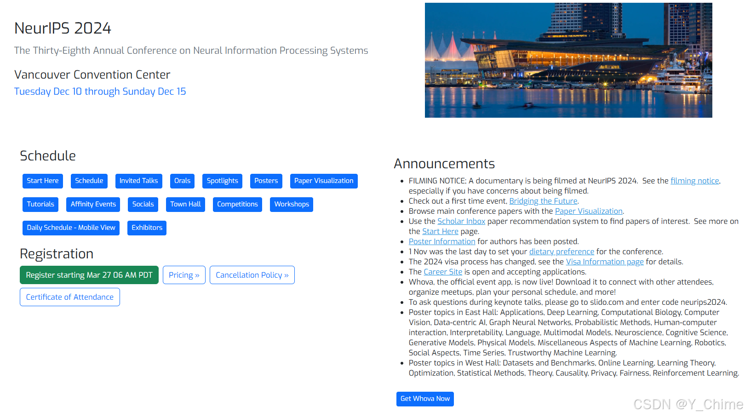The width and height of the screenshot is (745, 417).
Task: Follow the filming notice link
Action: coord(694,181)
